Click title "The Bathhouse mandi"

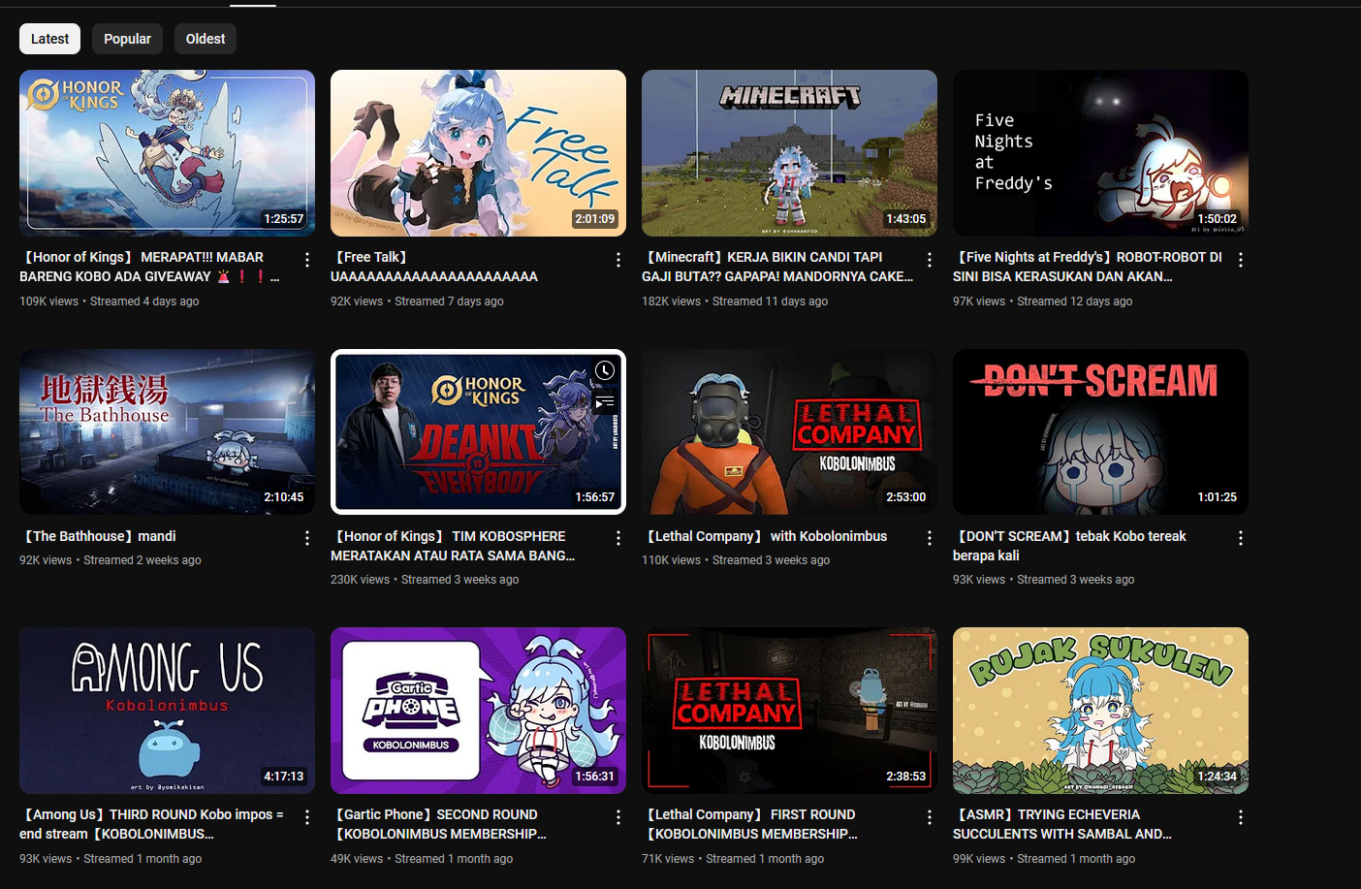click(100, 536)
